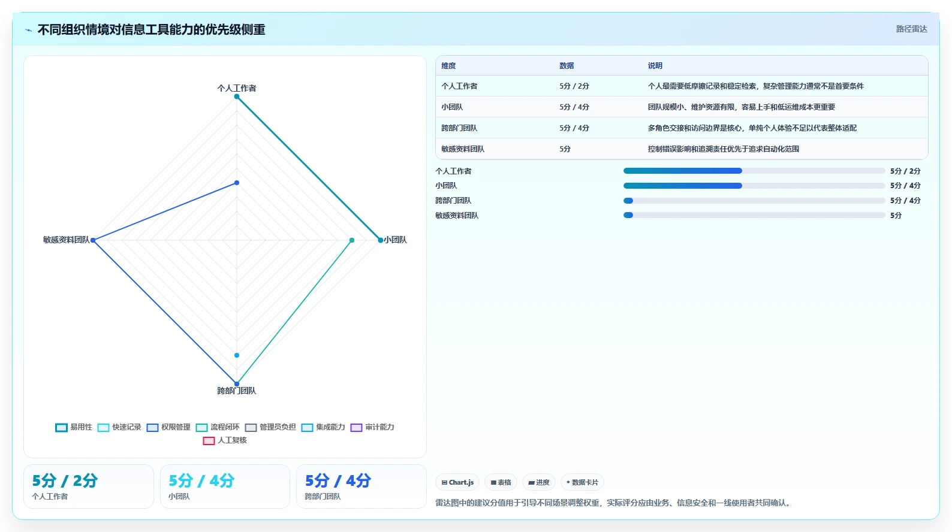Toggle the 权限管理 legend series
The height and width of the screenshot is (532, 952).
168,427
